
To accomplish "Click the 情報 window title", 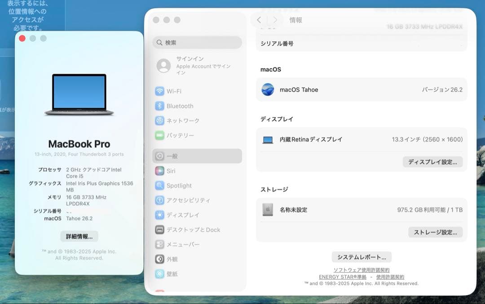I will pyautogui.click(x=295, y=20).
